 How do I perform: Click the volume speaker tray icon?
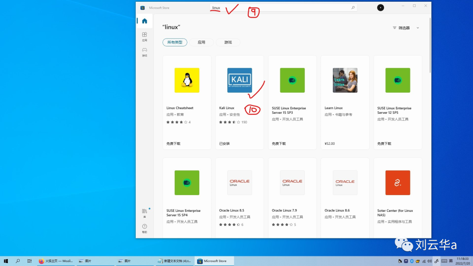coord(430,261)
